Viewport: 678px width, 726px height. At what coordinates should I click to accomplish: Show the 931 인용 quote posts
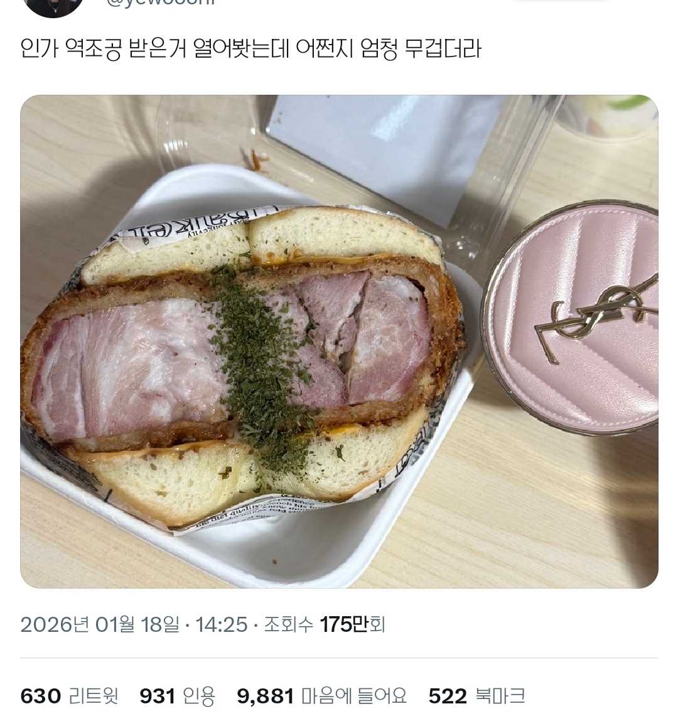(178, 696)
